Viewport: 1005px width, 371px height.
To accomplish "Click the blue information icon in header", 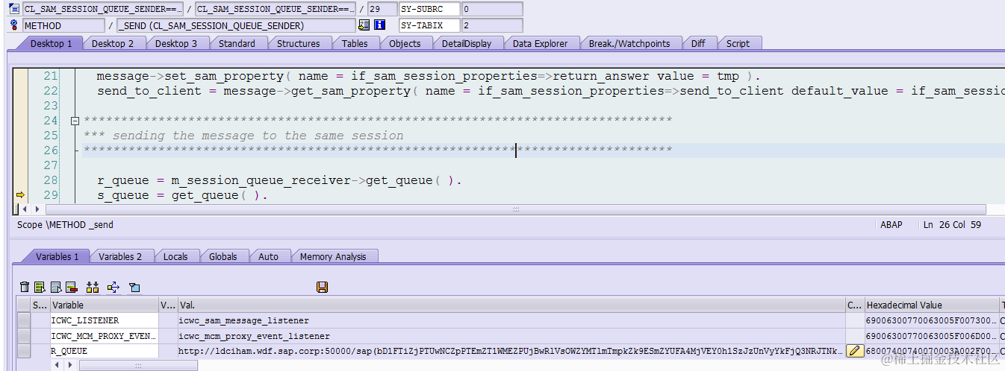I will pos(379,25).
